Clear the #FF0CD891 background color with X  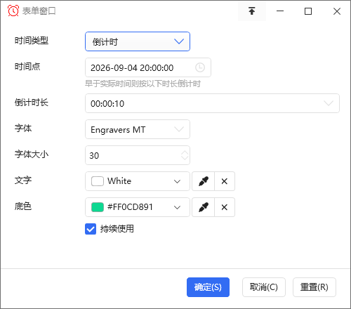(x=225, y=207)
